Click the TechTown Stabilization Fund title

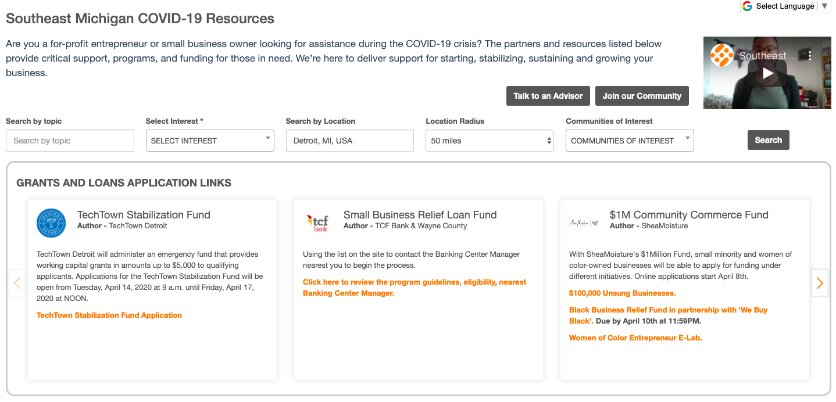pos(144,215)
